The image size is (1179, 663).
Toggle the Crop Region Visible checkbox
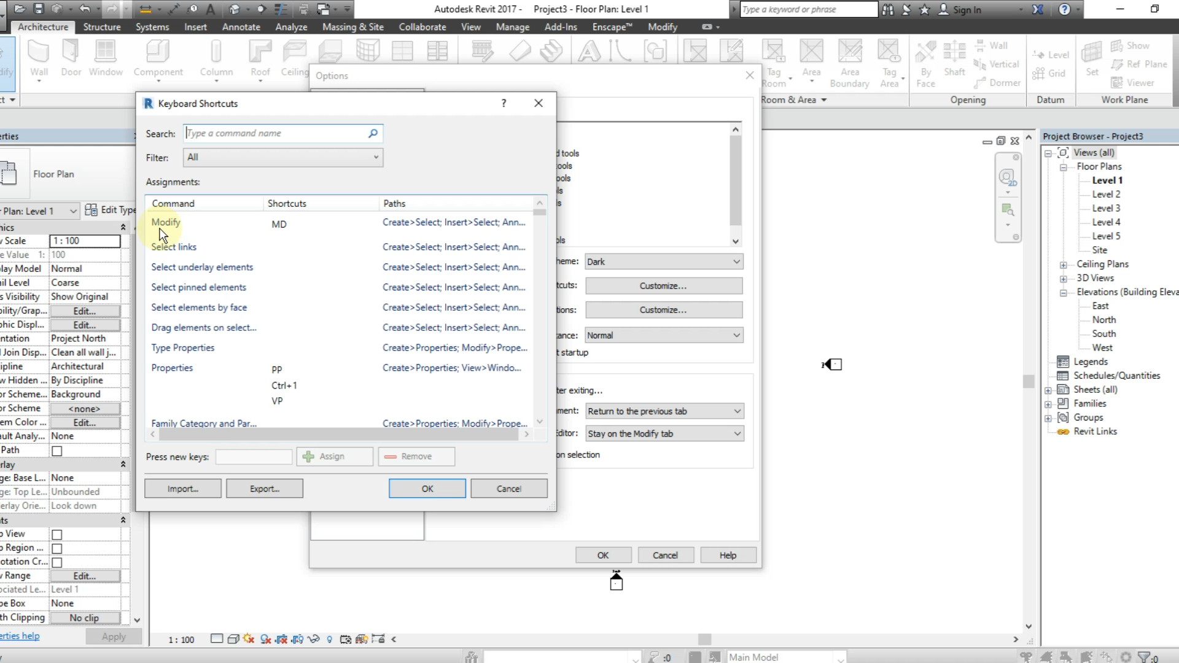(57, 548)
